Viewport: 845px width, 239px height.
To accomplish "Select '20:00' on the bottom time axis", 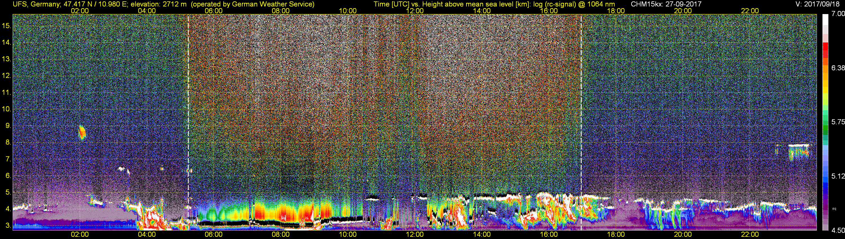I will point(683,235).
